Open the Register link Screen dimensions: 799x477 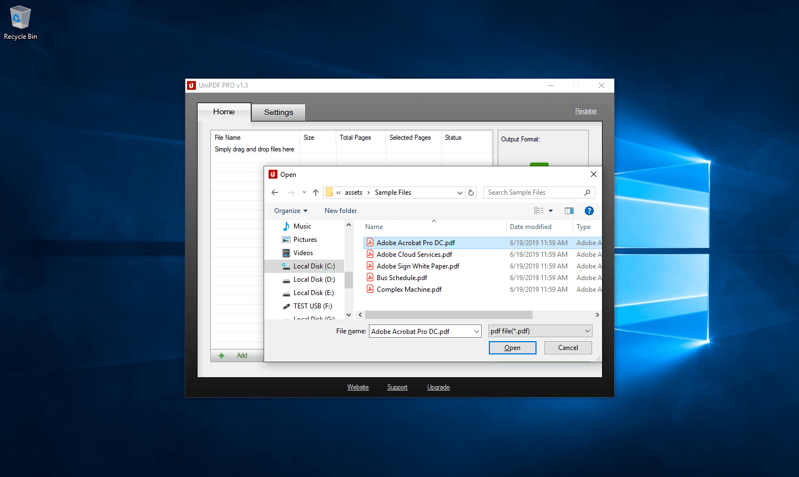586,111
